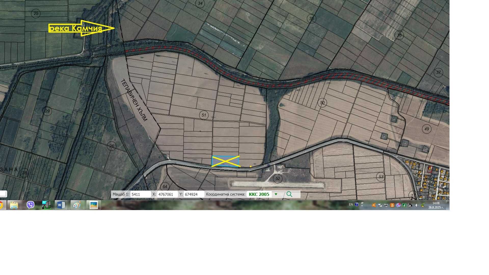Open the building application taskbar icon
The height and width of the screenshot is (275, 489).
tap(46, 205)
